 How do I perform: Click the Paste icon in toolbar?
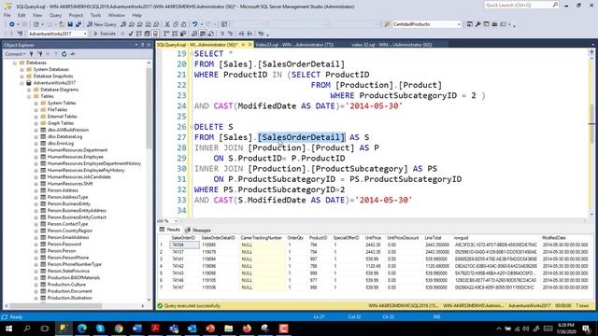[x=183, y=24]
